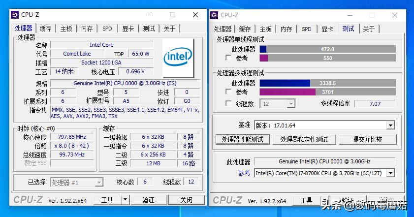Click the 此处理器 name field in right window

324,161
